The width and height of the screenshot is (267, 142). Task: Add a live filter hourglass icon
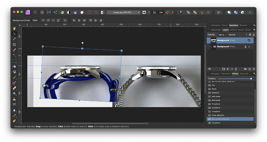(236, 69)
